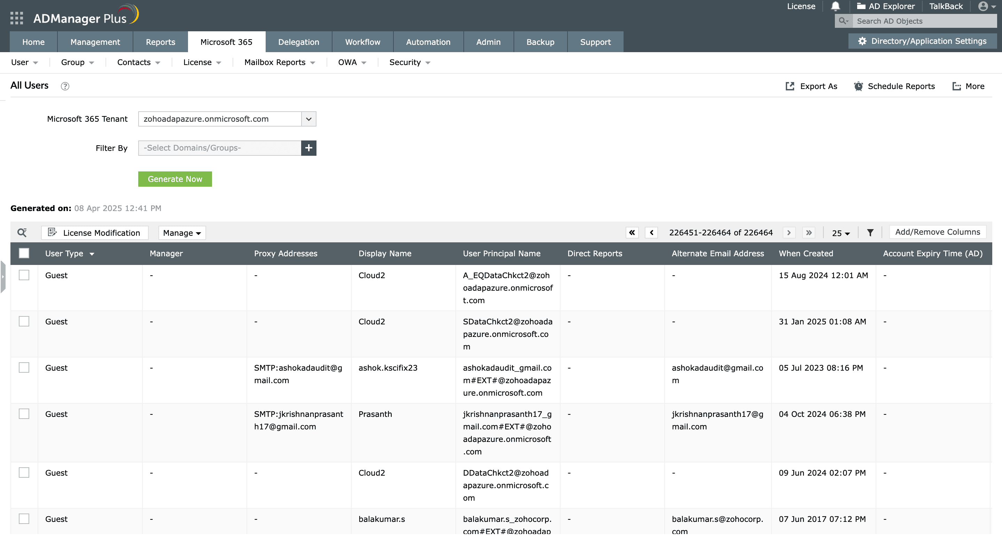1002x541 pixels.
Task: Select all rows using the header checkbox
Action: [x=24, y=253]
